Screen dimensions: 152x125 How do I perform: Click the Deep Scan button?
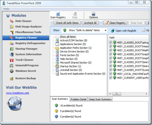click(136, 23)
